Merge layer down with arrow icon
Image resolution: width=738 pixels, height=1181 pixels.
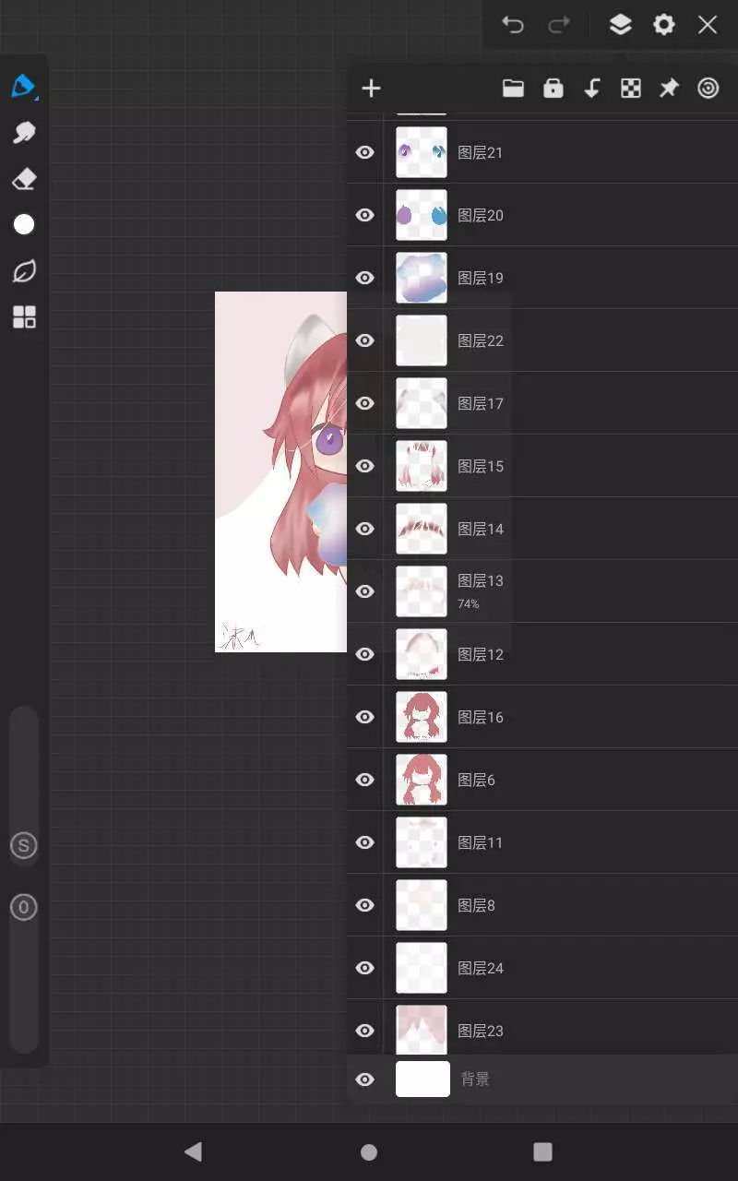click(x=592, y=89)
